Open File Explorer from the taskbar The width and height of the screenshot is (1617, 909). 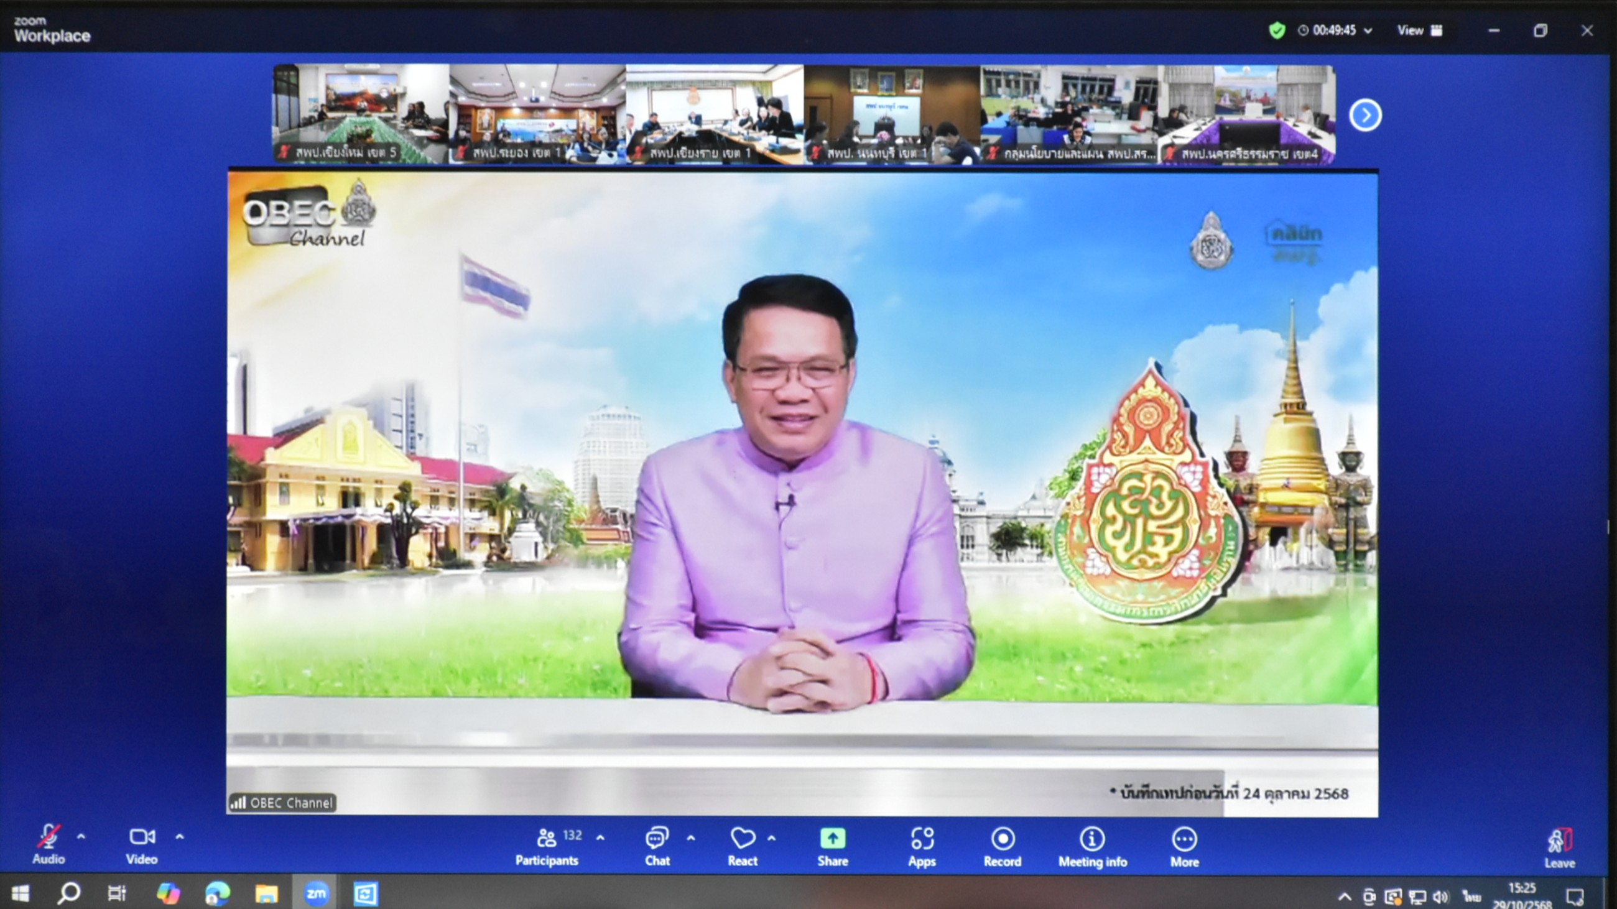pyautogui.click(x=266, y=893)
